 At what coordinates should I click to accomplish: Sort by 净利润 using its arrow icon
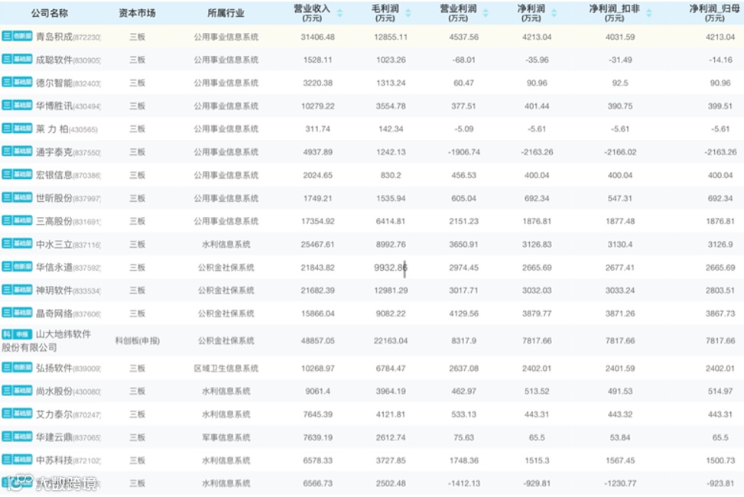click(554, 13)
